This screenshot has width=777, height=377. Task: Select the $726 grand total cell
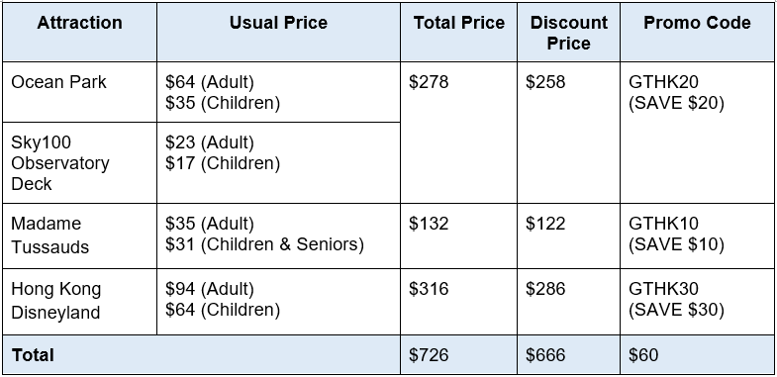tap(459, 354)
